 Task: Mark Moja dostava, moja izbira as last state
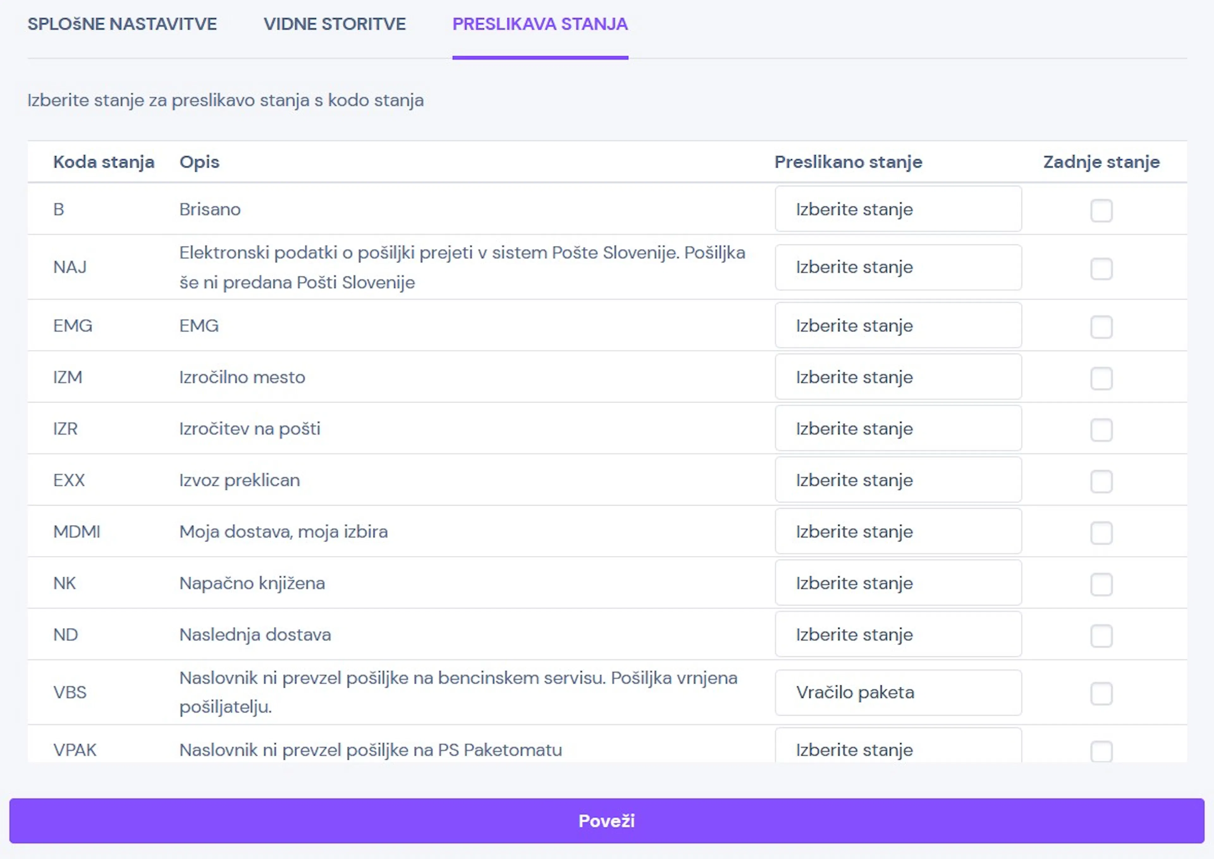pos(1101,533)
